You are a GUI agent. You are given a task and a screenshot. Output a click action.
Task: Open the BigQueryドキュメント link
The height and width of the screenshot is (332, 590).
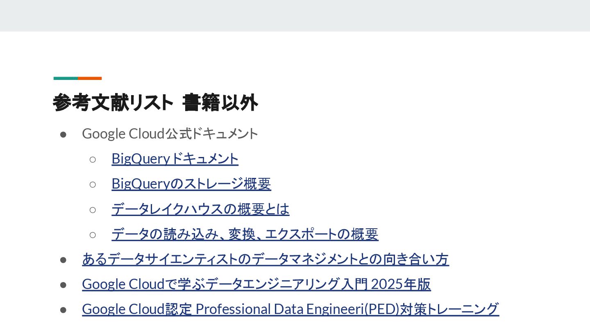(x=175, y=159)
